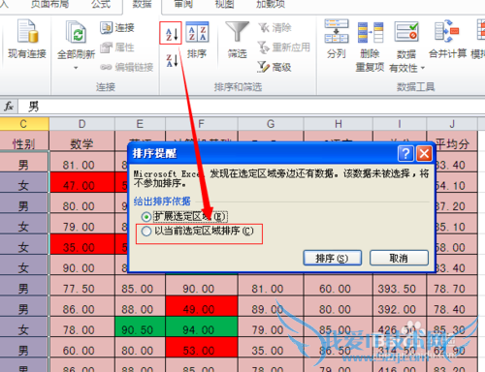
Task: Click the dialog help question mark button
Action: click(x=405, y=153)
